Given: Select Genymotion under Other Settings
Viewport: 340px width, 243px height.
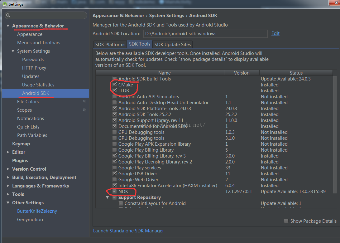Looking at the screenshot, I should pyautogui.click(x=30, y=220).
